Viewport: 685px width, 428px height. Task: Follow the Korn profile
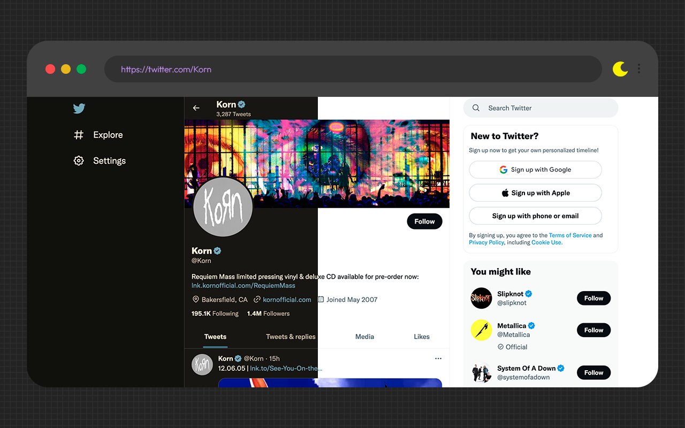(x=424, y=221)
